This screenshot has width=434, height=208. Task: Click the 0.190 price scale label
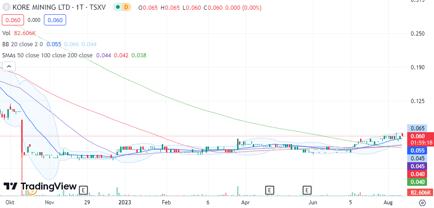click(418, 67)
